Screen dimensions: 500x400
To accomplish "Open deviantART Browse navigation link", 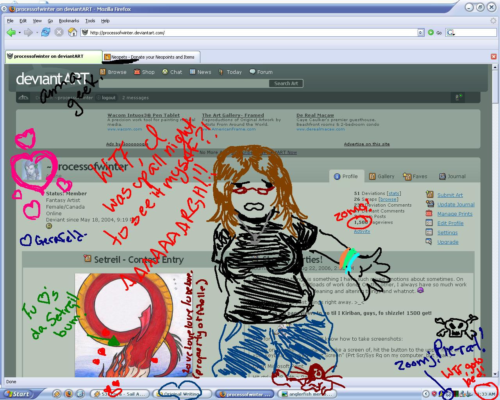I will (113, 72).
